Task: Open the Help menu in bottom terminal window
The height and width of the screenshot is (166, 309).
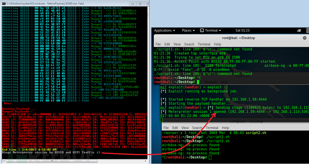Action: point(225,128)
